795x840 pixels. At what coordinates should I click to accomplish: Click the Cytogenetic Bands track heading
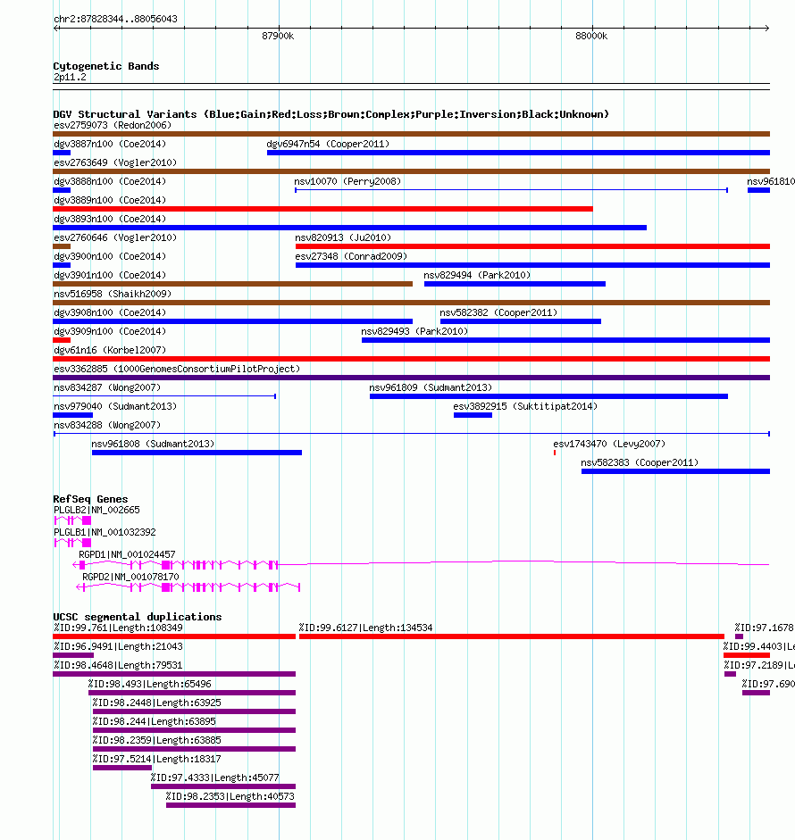[106, 66]
